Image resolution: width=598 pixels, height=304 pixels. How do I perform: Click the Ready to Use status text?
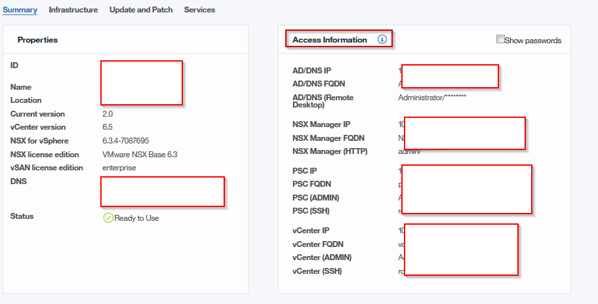click(x=136, y=218)
